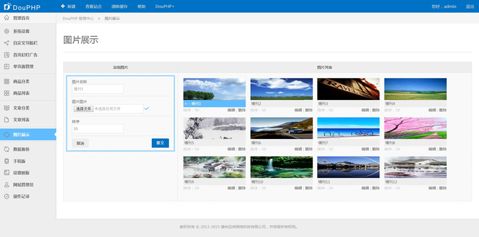Click 退出 logout link
Viewport: 479px width, 237px height.
pyautogui.click(x=470, y=6)
